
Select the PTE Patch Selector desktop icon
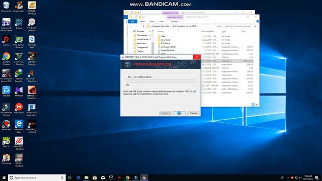click(32, 25)
